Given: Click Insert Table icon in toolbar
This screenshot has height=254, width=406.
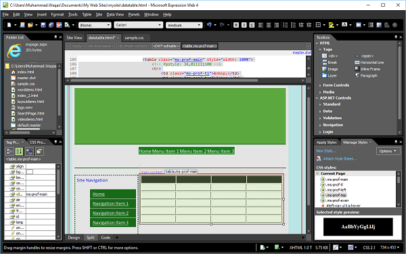Looking at the screenshot, I should pos(359,25).
